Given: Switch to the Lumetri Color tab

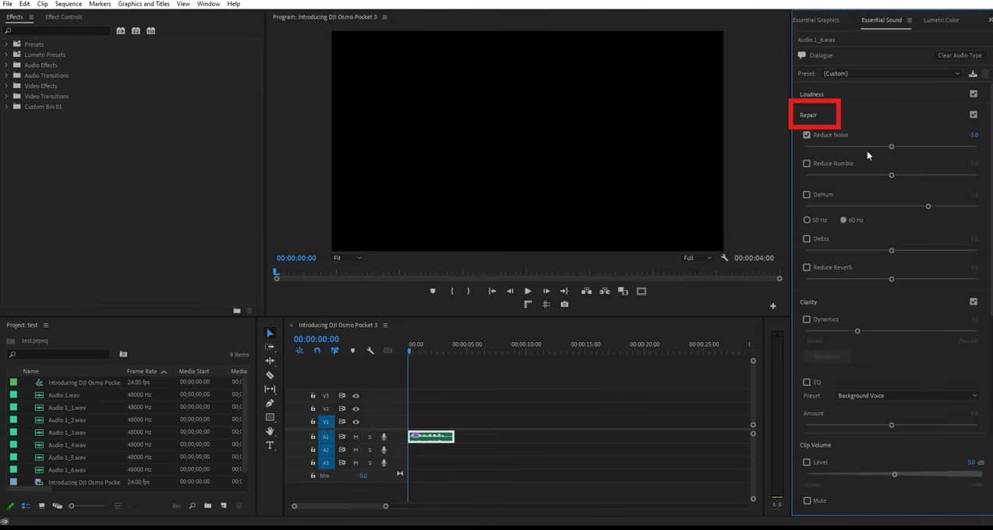Looking at the screenshot, I should pyautogui.click(x=941, y=20).
